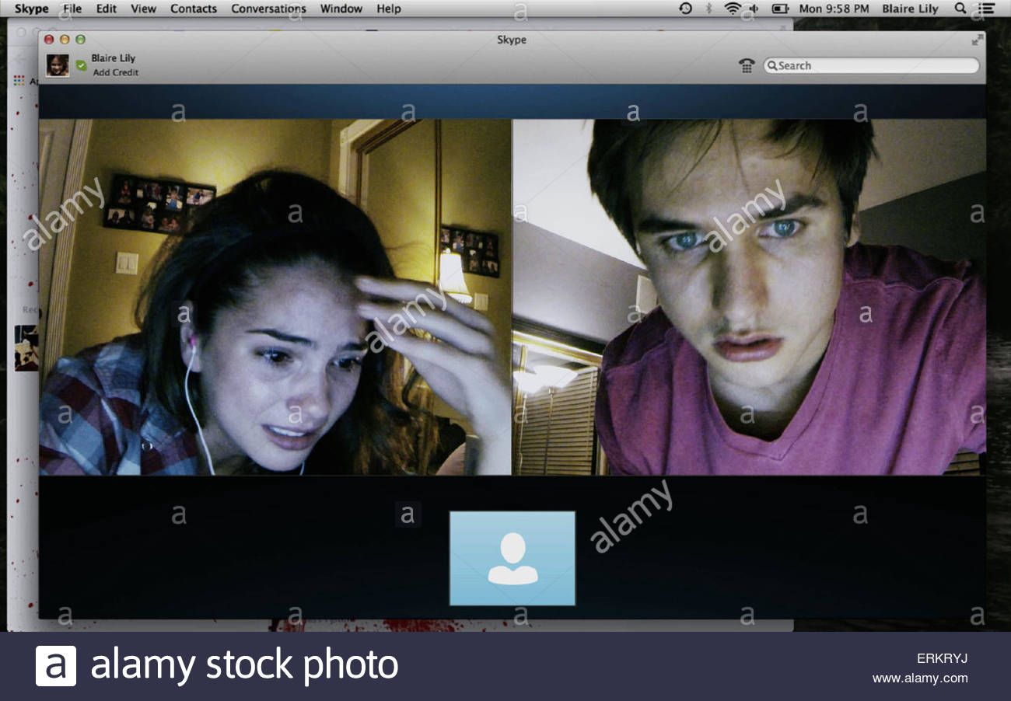Open the Skype application menu
This screenshot has width=1011, height=701.
pos(31,9)
